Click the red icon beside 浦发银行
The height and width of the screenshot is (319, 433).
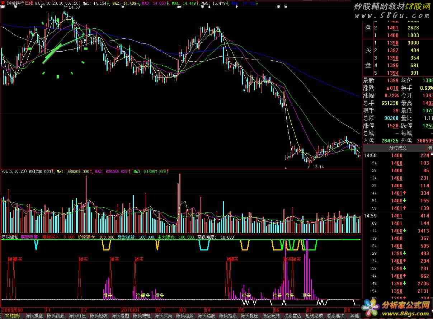coord(3,3)
